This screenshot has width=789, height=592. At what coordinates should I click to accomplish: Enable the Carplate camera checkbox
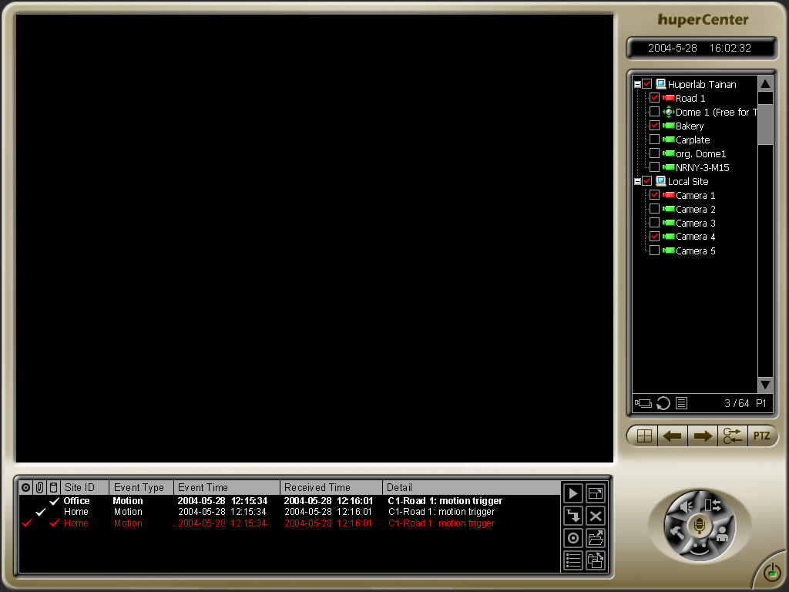(x=654, y=140)
